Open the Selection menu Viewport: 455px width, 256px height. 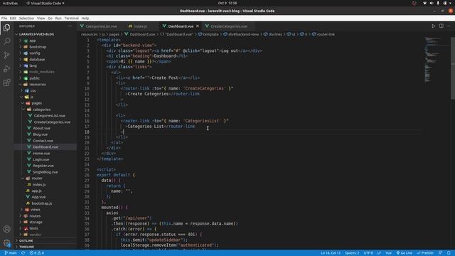pos(26,18)
